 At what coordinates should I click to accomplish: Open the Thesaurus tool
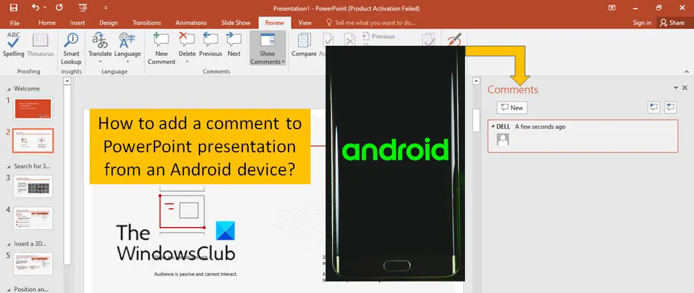click(40, 45)
